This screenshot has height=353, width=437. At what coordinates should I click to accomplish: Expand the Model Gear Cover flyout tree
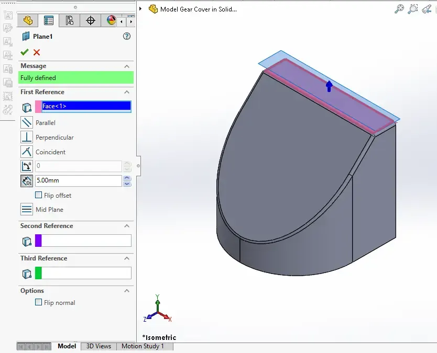point(140,9)
